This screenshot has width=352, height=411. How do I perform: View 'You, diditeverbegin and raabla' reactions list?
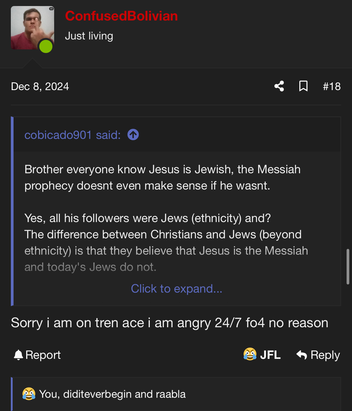112,394
